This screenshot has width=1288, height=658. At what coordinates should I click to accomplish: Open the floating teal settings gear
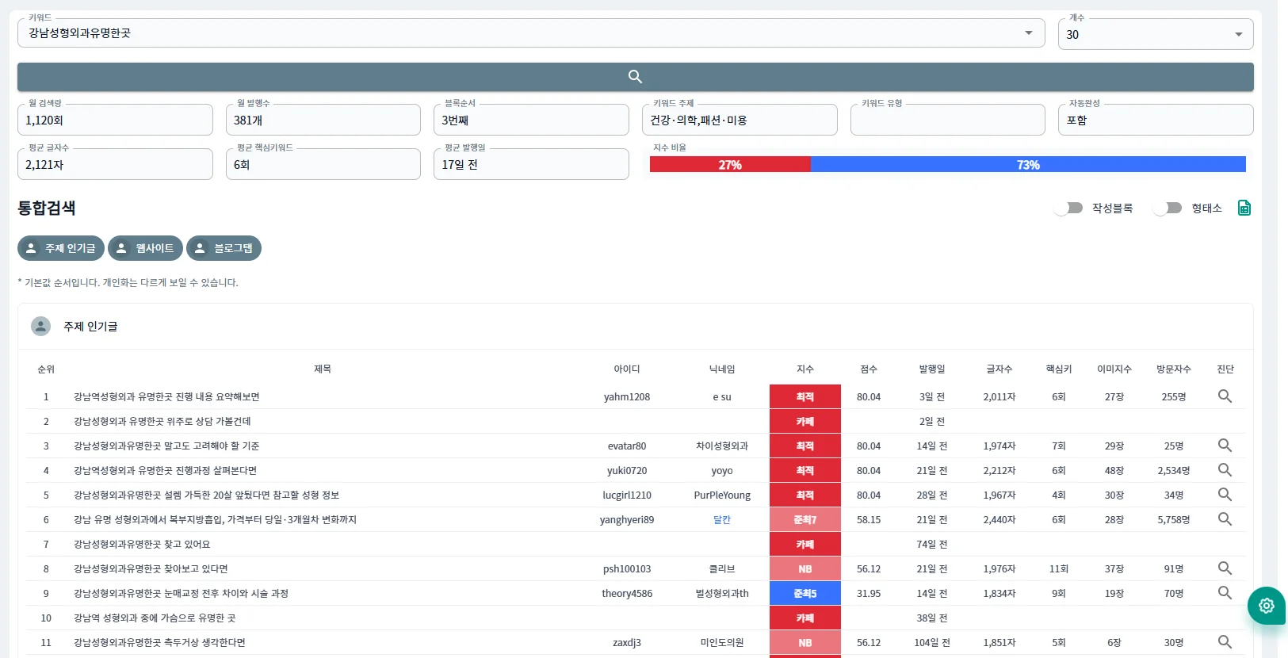click(1266, 606)
